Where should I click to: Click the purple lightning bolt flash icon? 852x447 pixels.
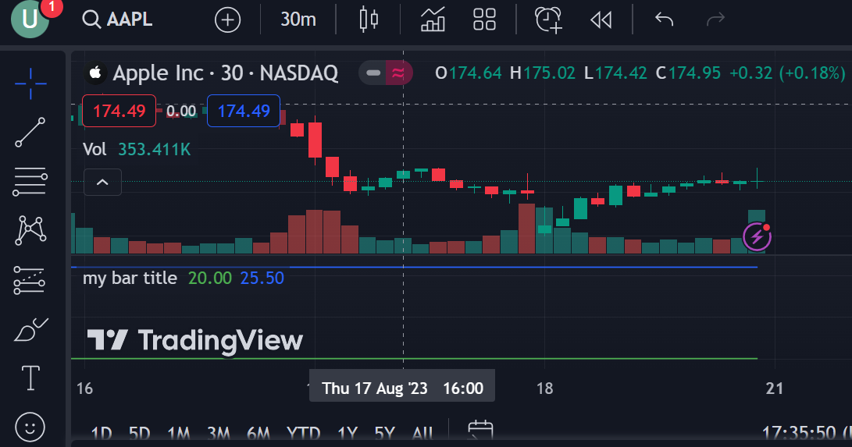coord(757,236)
